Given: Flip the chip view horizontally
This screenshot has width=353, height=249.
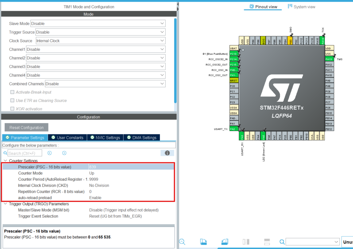Looking at the screenshot, I should click(x=246, y=242).
